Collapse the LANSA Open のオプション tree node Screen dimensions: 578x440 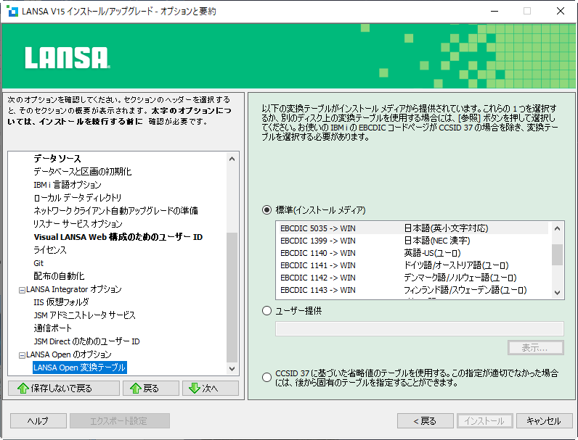(22, 355)
